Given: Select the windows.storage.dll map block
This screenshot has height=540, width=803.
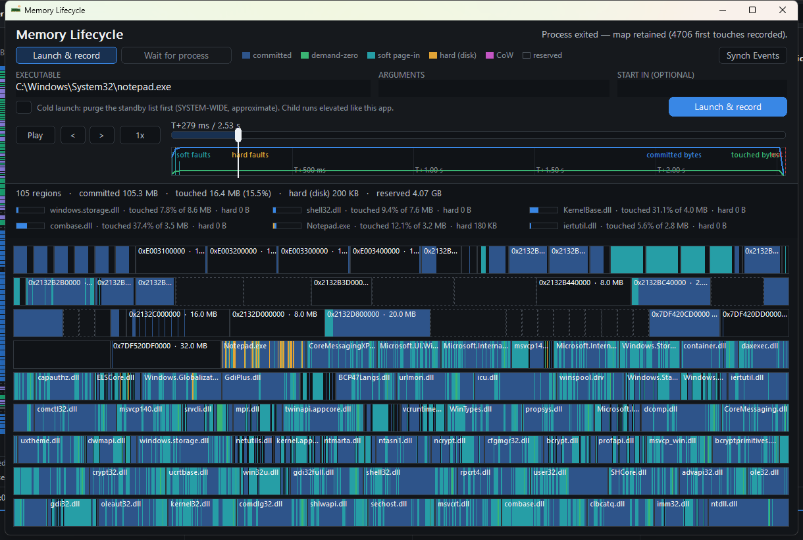Looking at the screenshot, I should [185, 449].
